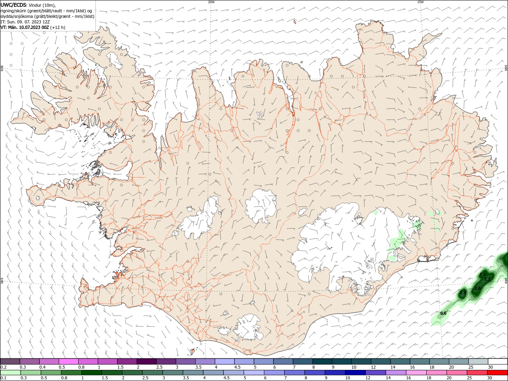The width and height of the screenshot is (508, 381).
Task: Select lavender bottom-row swatch labeled 14
Action: coord(396,373)
